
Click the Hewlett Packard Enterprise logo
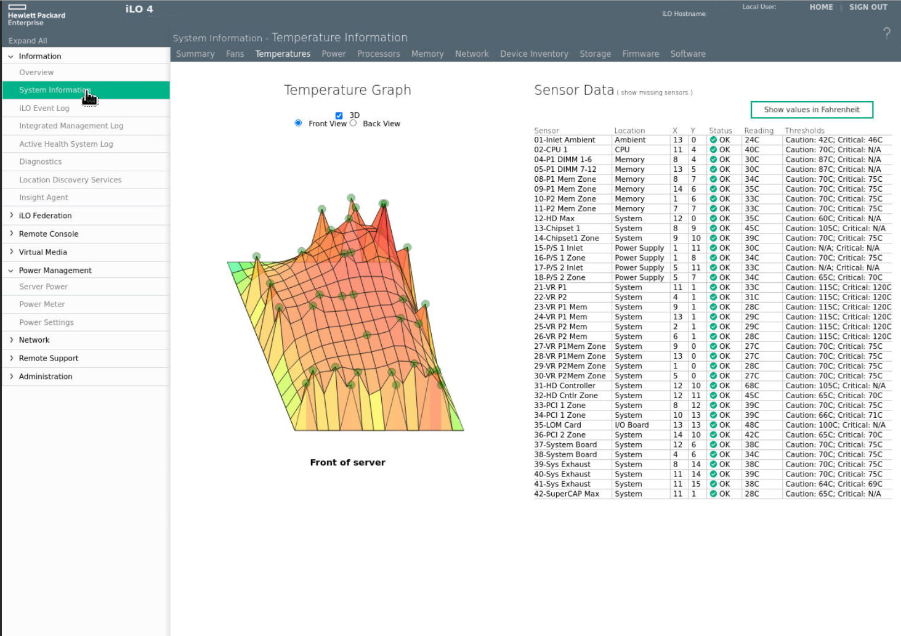click(36, 15)
